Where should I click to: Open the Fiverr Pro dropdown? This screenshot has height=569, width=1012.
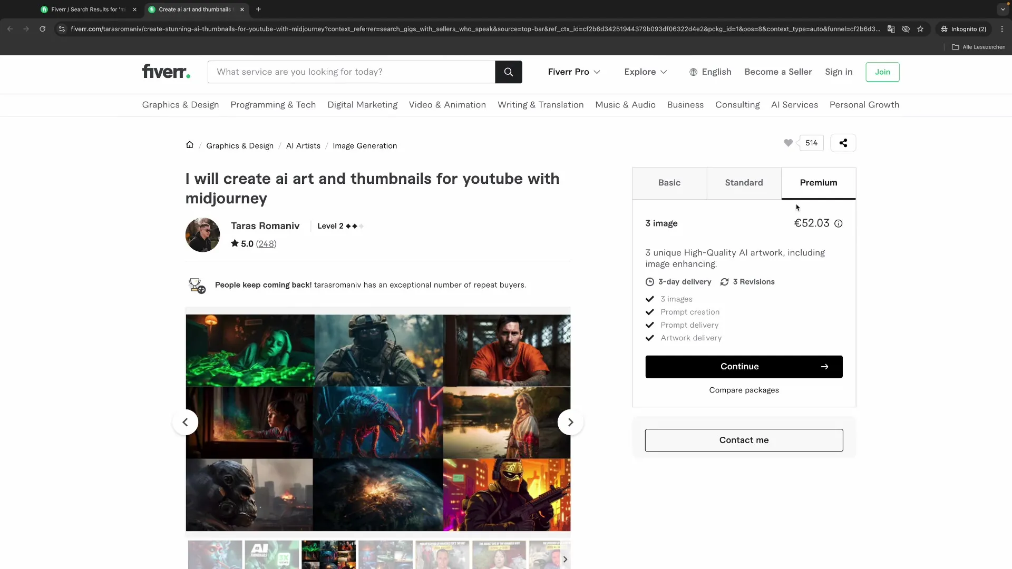click(x=573, y=72)
